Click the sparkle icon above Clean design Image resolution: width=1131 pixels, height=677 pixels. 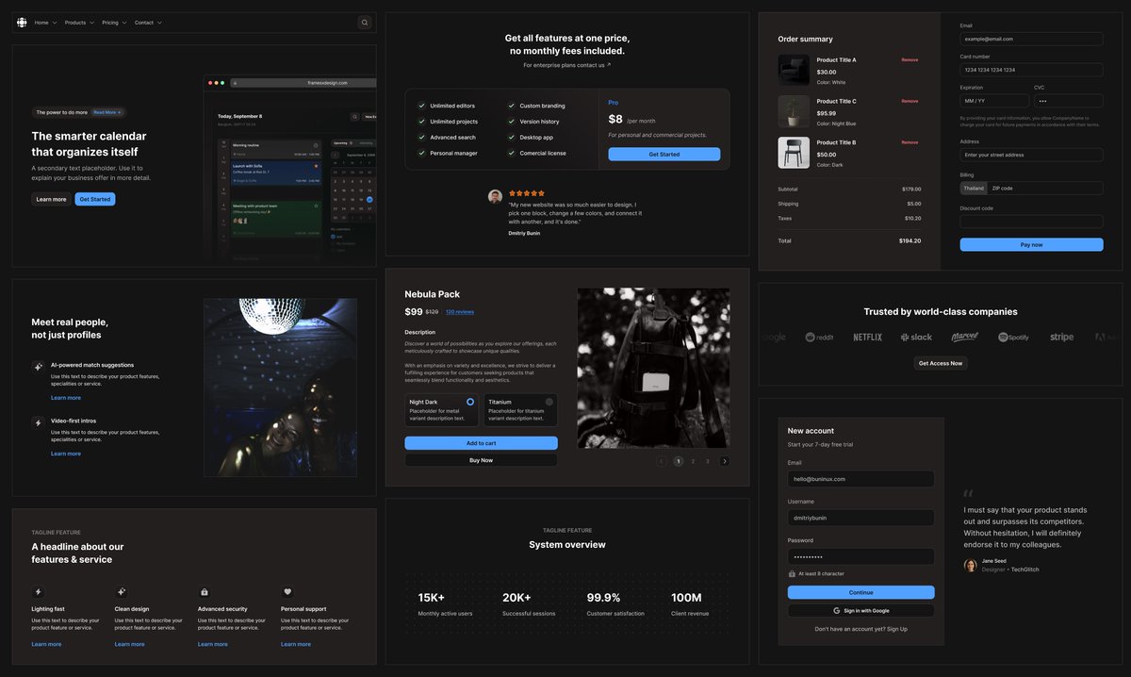click(x=121, y=592)
